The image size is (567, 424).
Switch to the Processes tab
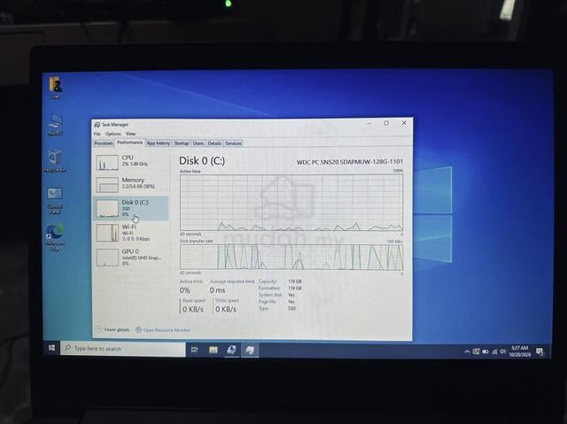104,143
